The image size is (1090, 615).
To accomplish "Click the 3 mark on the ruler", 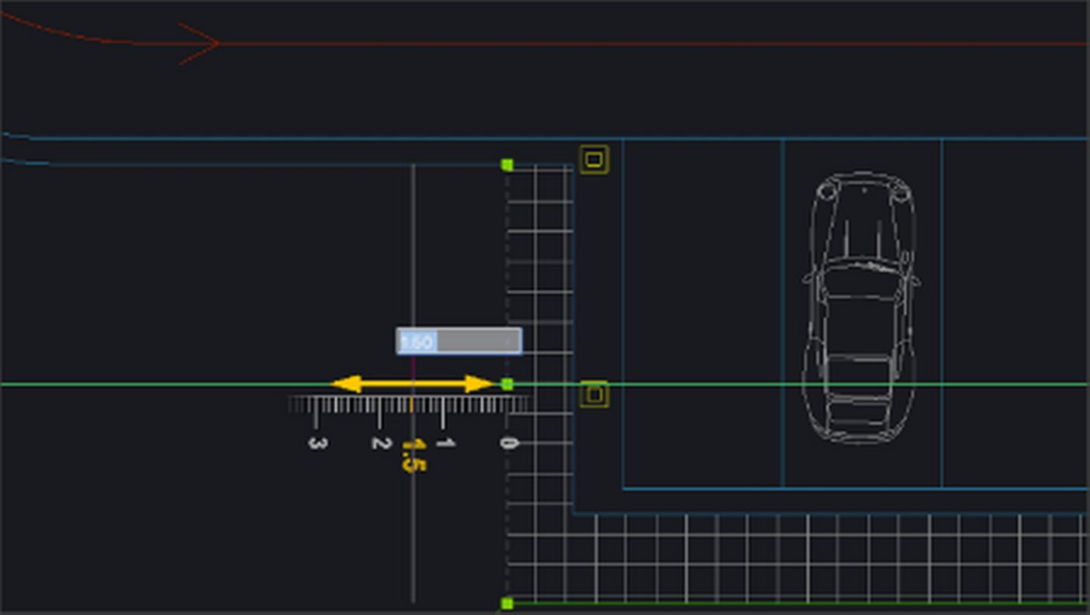I will click(x=316, y=443).
